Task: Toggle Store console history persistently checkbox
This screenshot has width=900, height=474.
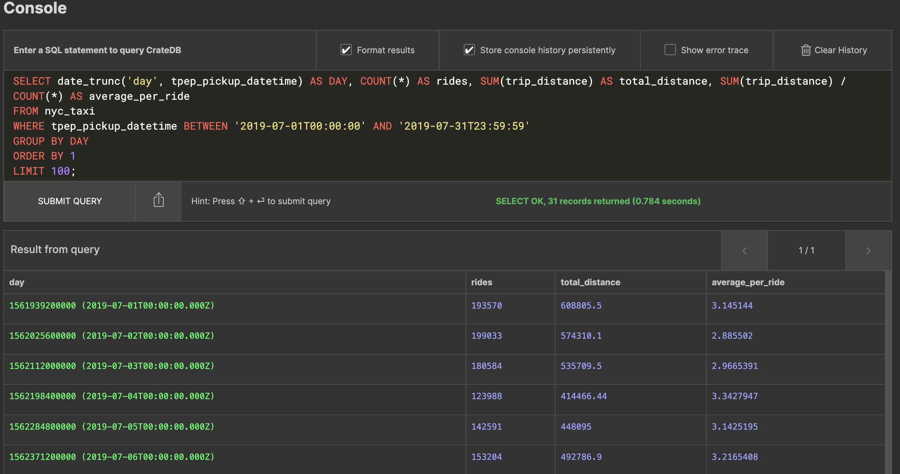Action: tap(469, 50)
